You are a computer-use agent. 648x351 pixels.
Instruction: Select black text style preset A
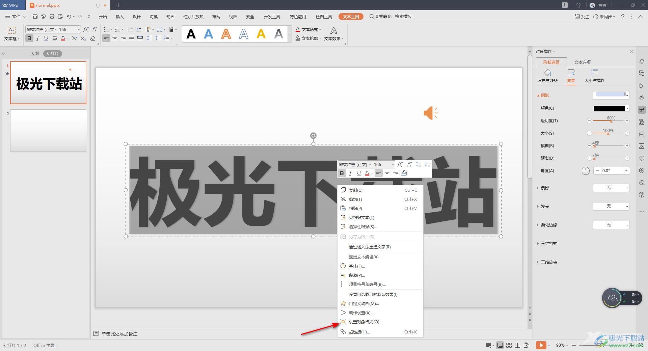(191, 34)
